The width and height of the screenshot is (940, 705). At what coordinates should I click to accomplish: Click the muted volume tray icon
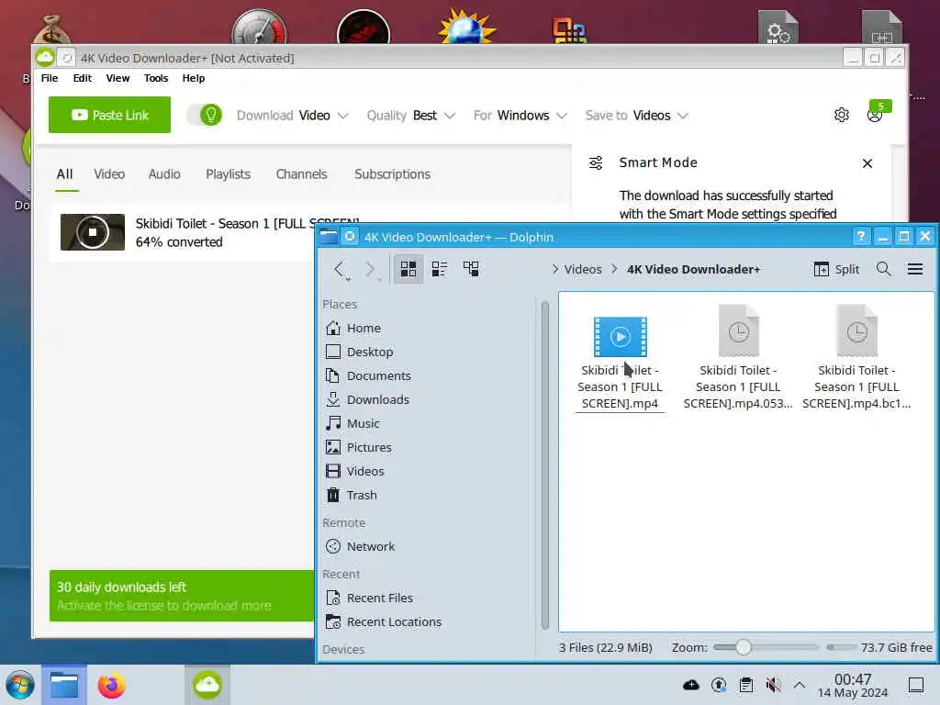773,685
